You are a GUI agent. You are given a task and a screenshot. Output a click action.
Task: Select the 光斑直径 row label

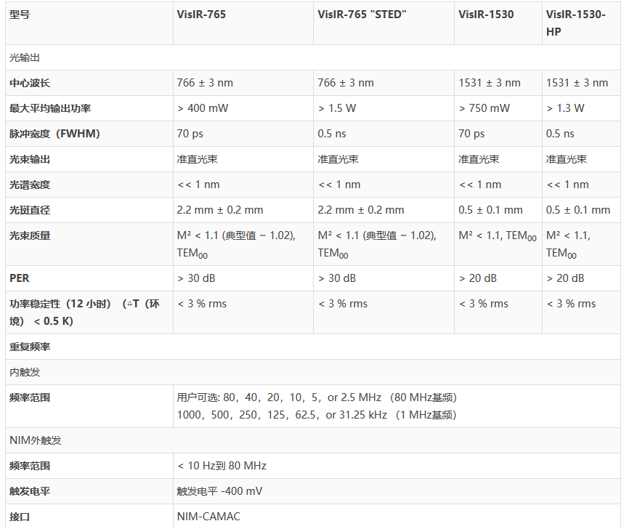[30, 210]
